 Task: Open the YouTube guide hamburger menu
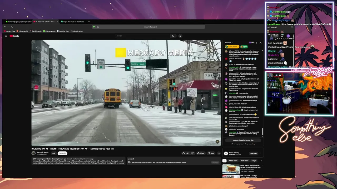click(x=6, y=36)
